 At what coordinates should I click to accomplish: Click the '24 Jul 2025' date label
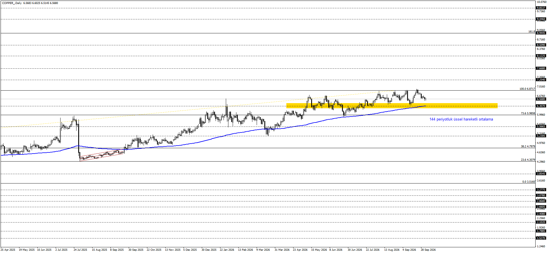click(x=80, y=250)
